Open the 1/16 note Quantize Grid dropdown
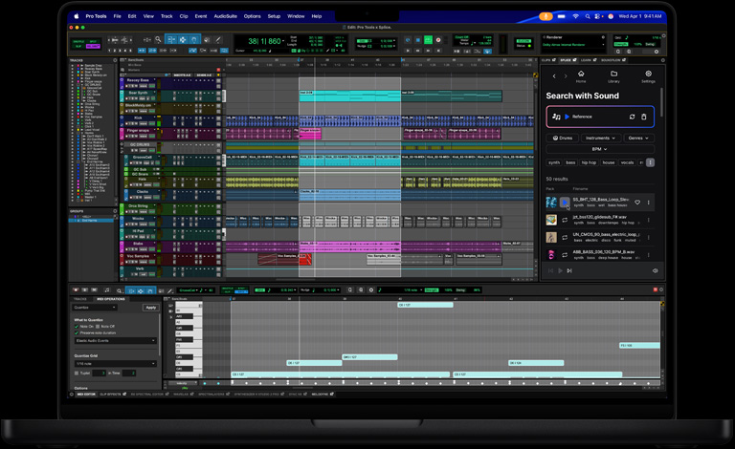Viewport: 735px width, 449px height. click(115, 364)
